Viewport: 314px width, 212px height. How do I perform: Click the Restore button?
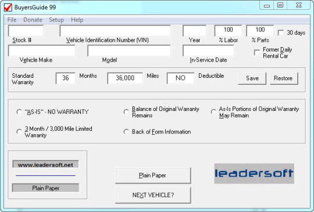pyautogui.click(x=284, y=78)
